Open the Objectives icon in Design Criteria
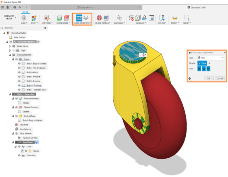The width and height of the screenshot is (228, 177). click(99, 18)
